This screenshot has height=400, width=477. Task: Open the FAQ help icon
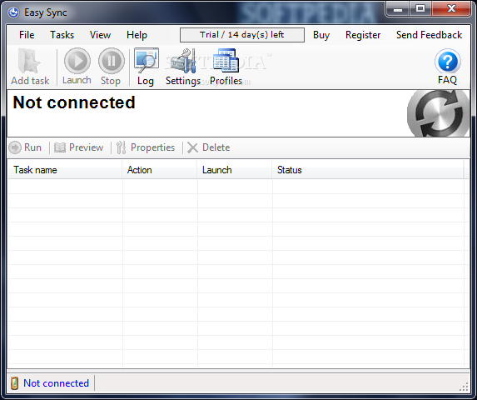coord(447,67)
